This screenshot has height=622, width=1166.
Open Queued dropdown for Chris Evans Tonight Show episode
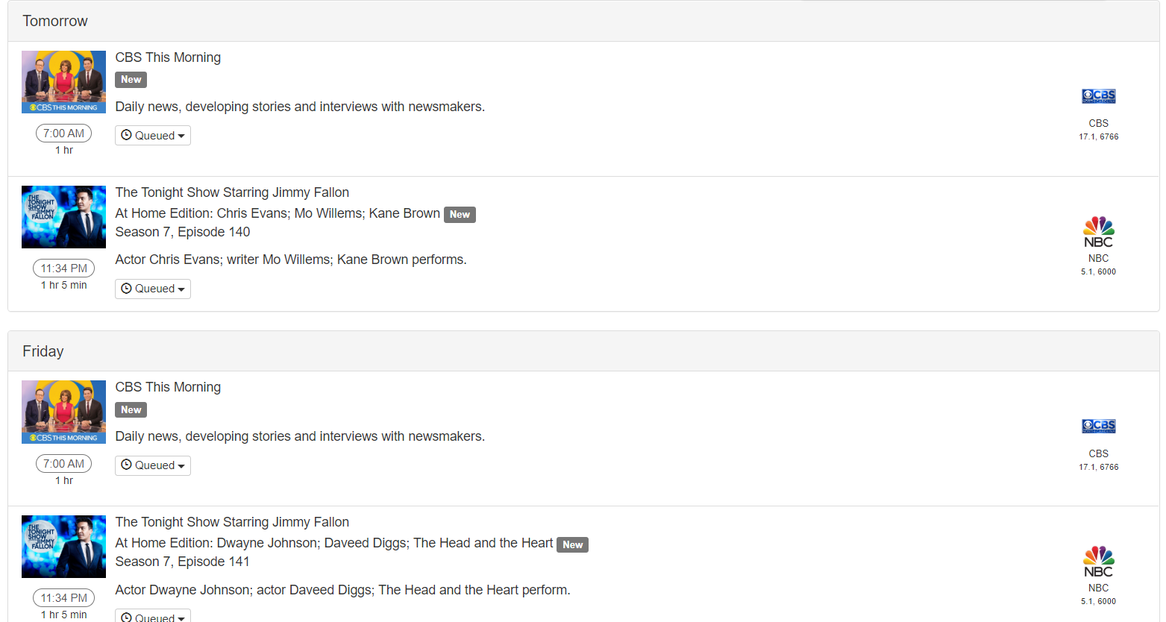tap(153, 289)
